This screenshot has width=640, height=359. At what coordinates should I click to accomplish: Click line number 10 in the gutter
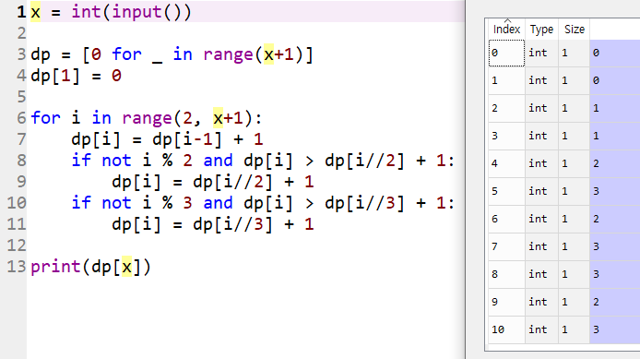pyautogui.click(x=17, y=203)
